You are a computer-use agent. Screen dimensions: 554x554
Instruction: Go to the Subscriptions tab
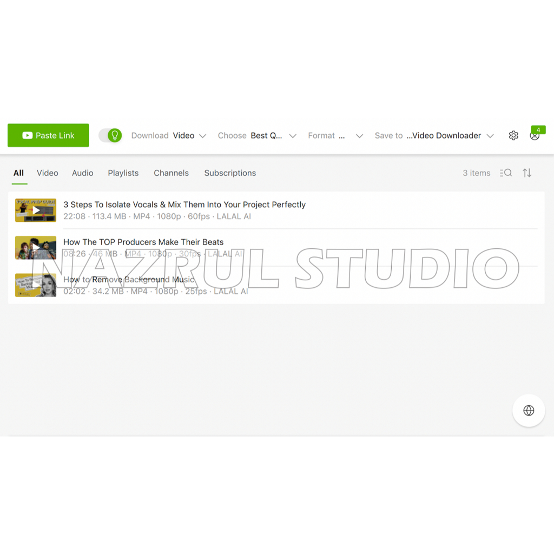230,173
